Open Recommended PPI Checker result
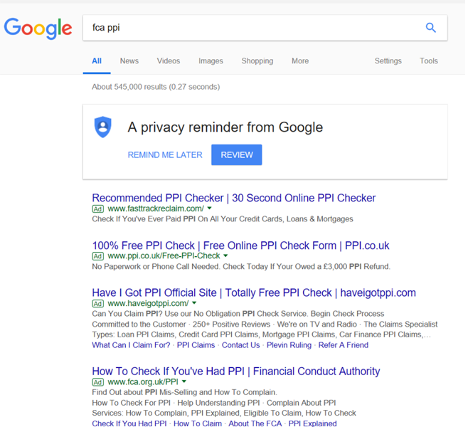The width and height of the screenshot is (468, 427). coord(234,198)
